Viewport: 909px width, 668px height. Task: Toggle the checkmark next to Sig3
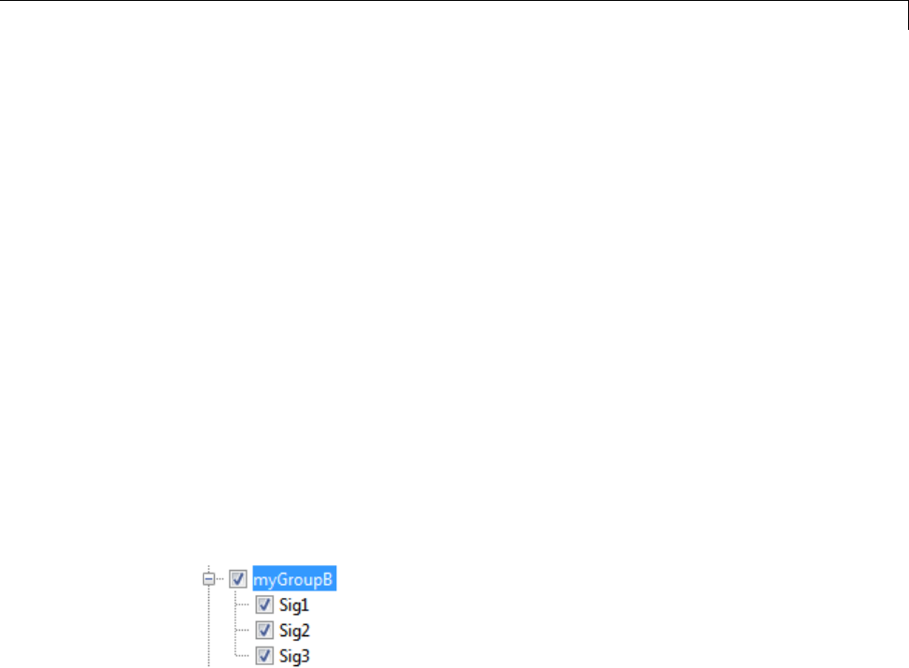click(x=264, y=656)
